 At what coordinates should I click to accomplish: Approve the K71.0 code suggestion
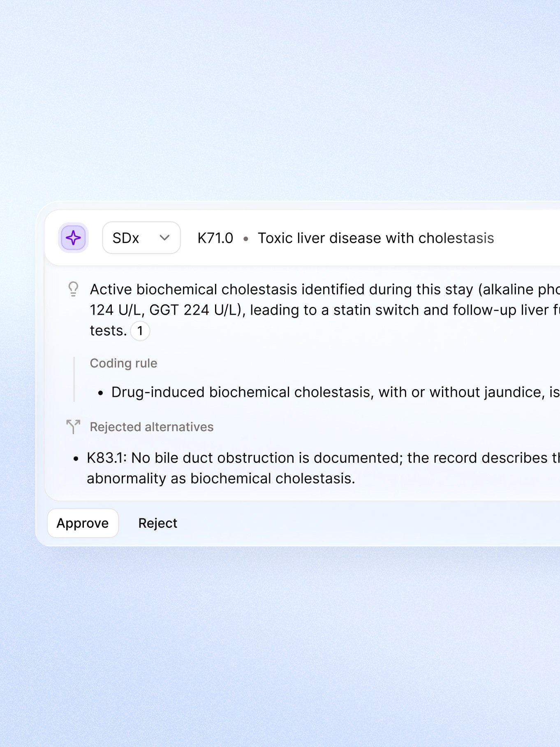[x=83, y=523]
